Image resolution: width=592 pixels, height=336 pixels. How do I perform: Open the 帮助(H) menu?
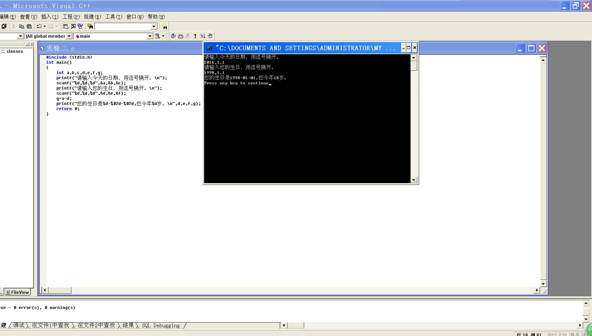[x=156, y=17]
